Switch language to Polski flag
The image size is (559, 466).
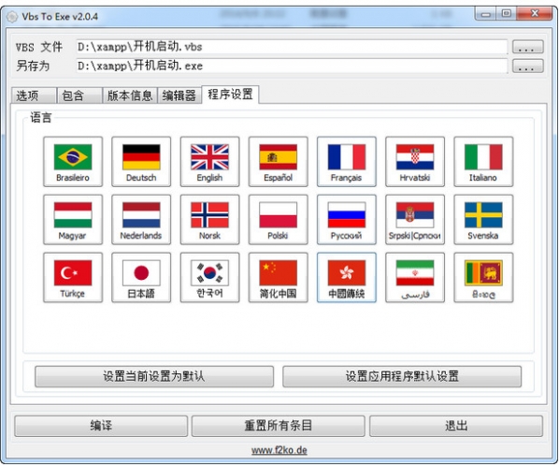278,220
